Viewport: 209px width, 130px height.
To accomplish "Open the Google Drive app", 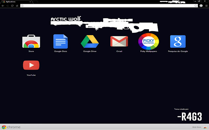I will 89,42.
